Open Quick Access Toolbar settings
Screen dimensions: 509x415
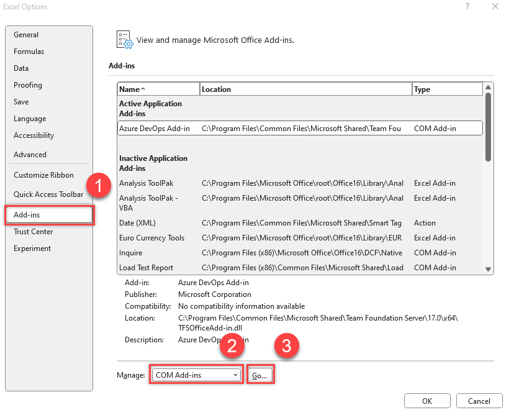(48, 194)
